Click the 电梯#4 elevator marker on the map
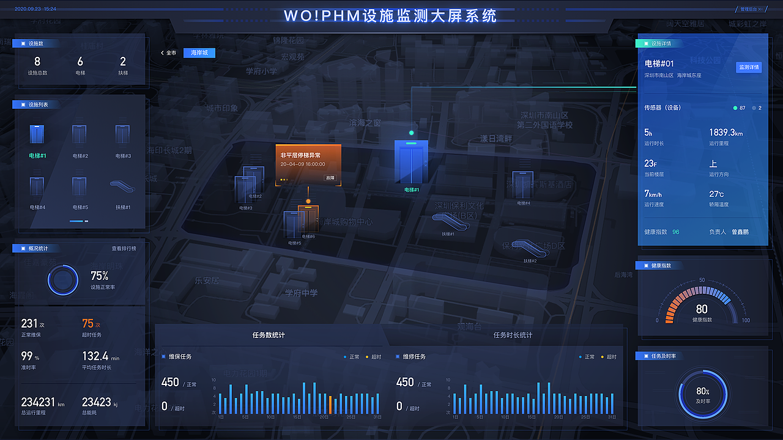 [522, 185]
